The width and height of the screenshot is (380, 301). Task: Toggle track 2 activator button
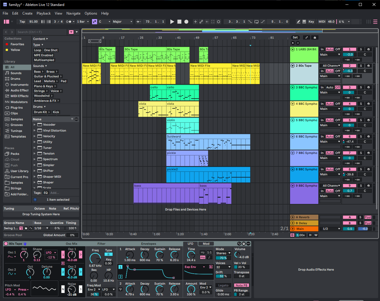(350, 66)
